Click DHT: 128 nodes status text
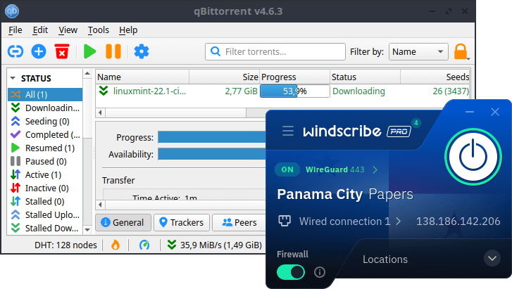 pos(65,245)
